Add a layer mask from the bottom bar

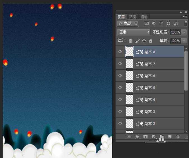pyautogui.click(x=145, y=137)
